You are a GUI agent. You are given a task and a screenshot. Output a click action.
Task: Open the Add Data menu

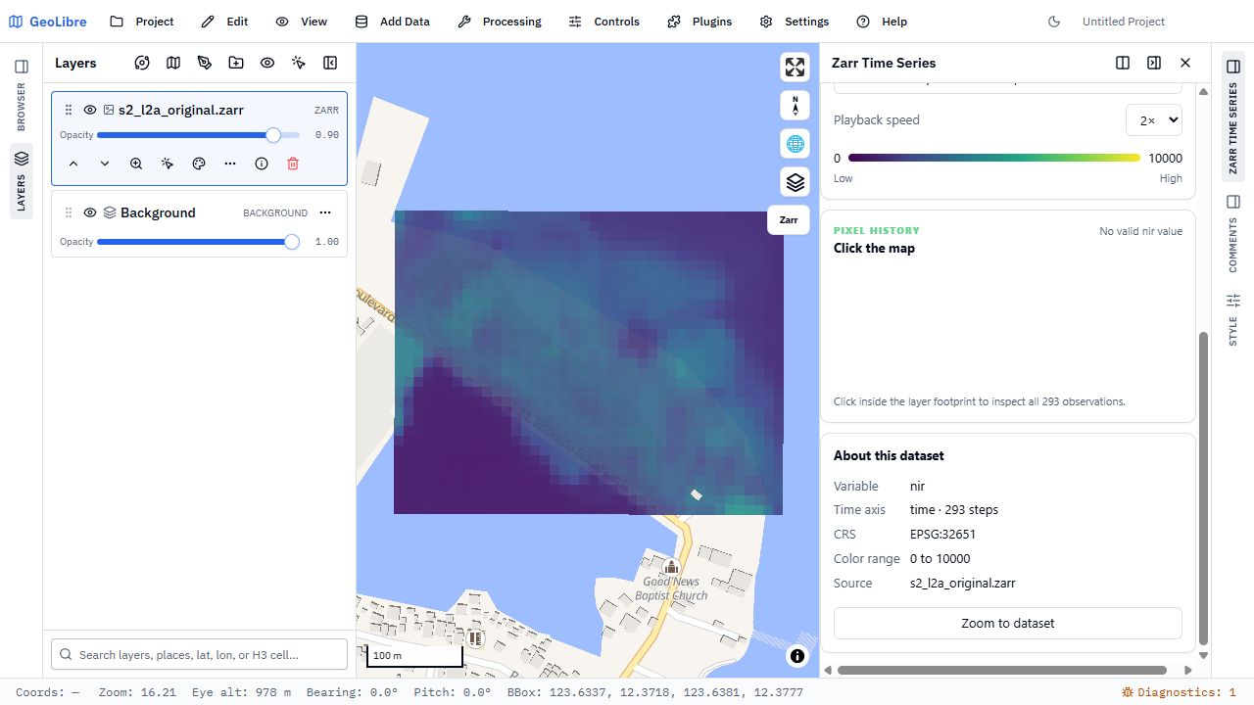[392, 22]
